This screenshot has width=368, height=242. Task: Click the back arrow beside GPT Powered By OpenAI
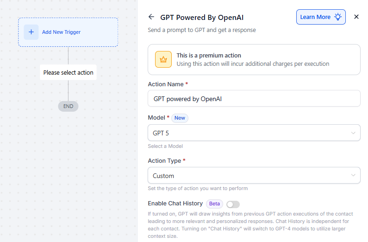[x=151, y=17]
